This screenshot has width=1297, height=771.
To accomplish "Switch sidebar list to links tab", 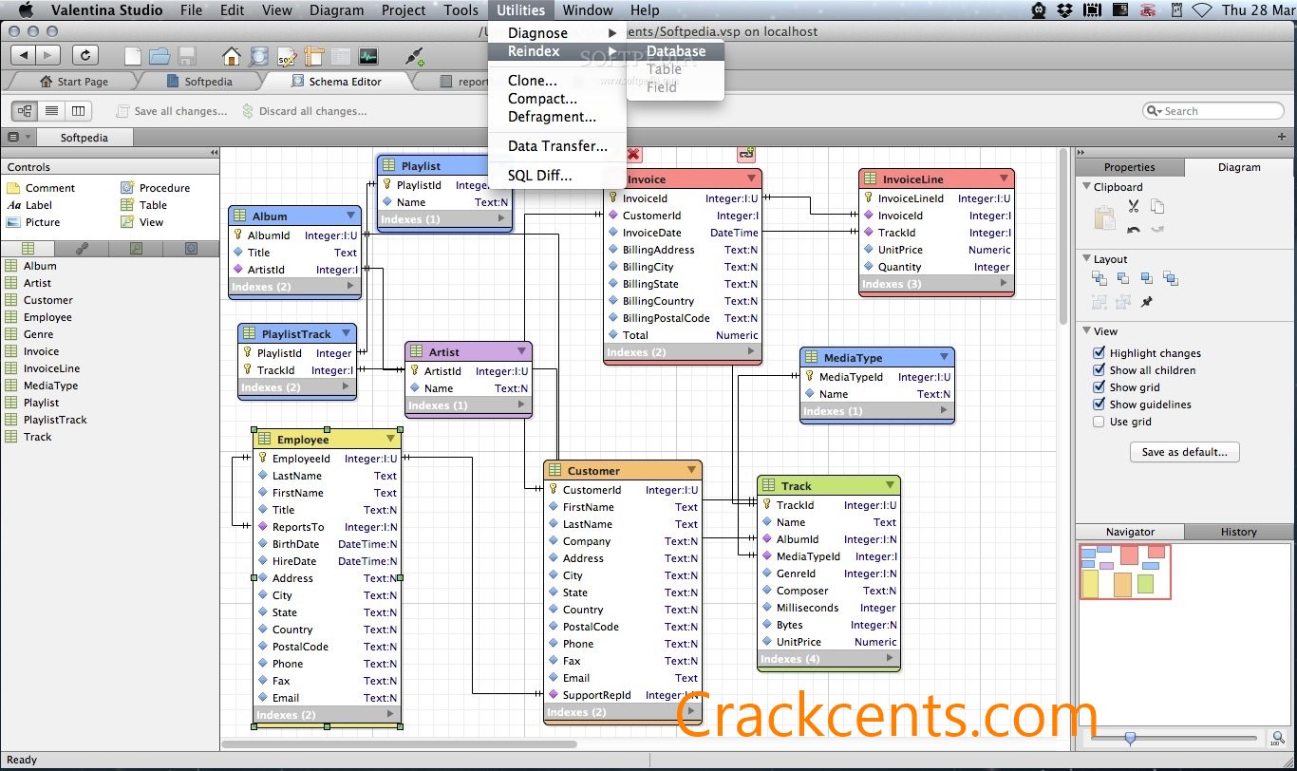I will (x=83, y=249).
